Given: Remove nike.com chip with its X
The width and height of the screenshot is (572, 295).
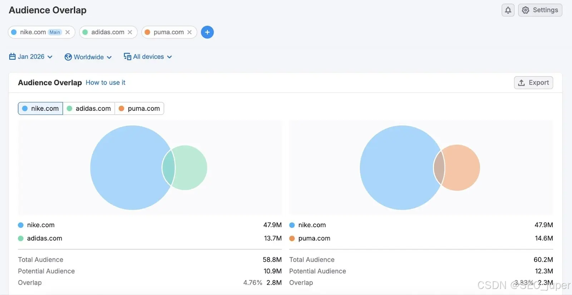Looking at the screenshot, I should [x=68, y=32].
